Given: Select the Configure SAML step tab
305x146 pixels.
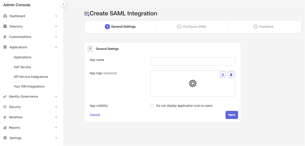Looking at the screenshot, I should click(x=192, y=27).
